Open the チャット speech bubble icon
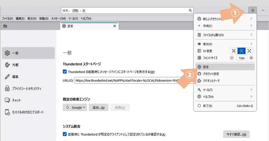 (7, 100)
